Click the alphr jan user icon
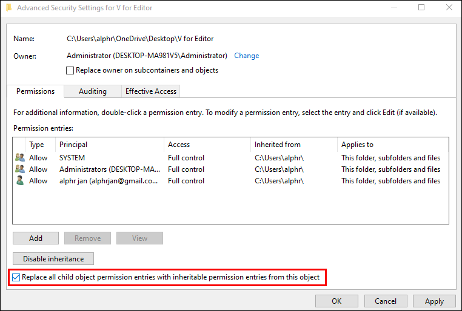 [x=20, y=181]
